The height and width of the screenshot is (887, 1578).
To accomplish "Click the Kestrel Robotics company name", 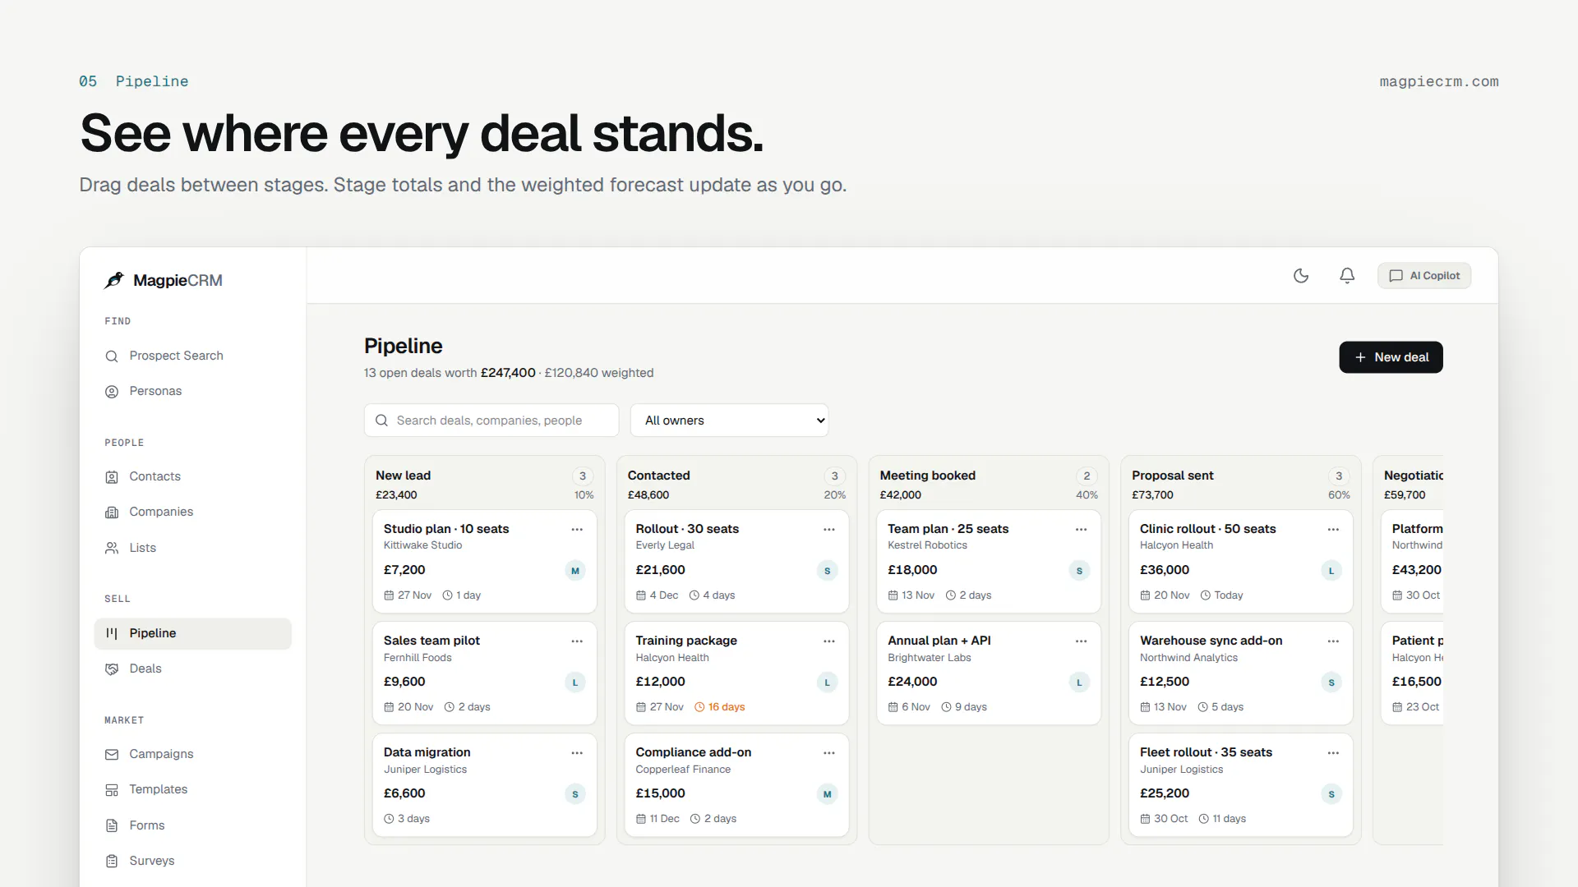I will 927,545.
